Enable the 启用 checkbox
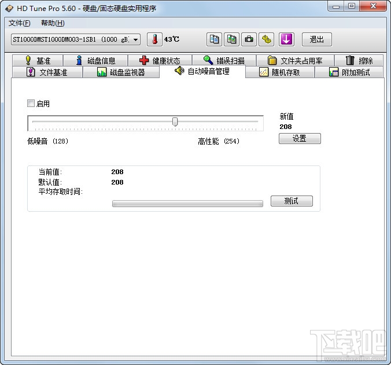The height and width of the screenshot is (365, 391). tap(31, 103)
